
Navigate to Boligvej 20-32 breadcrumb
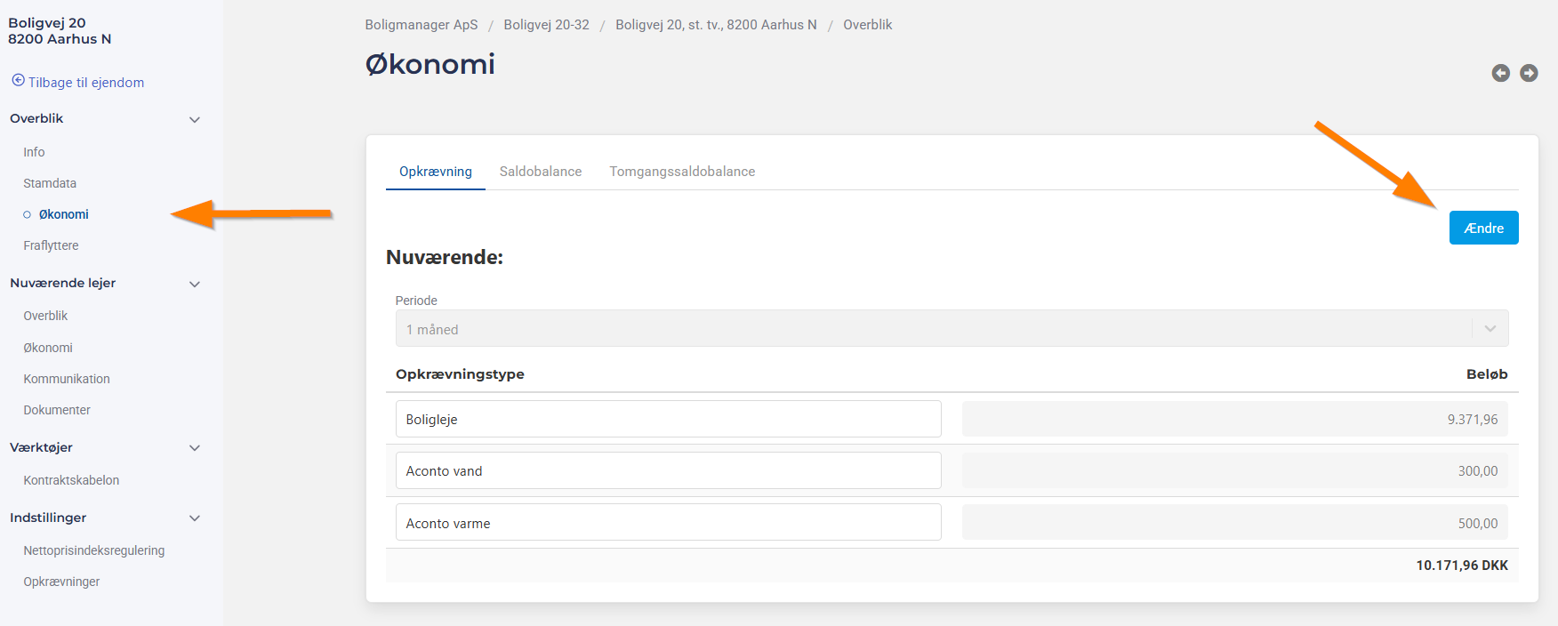pyautogui.click(x=546, y=25)
